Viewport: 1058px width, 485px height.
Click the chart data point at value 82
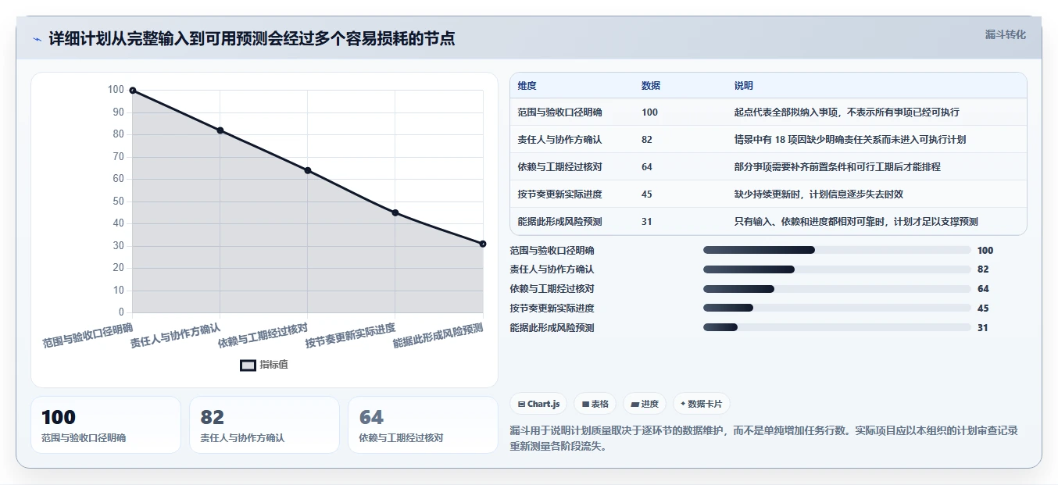pos(220,130)
